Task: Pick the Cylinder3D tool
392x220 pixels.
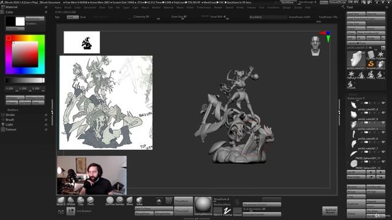Action: tap(371, 55)
